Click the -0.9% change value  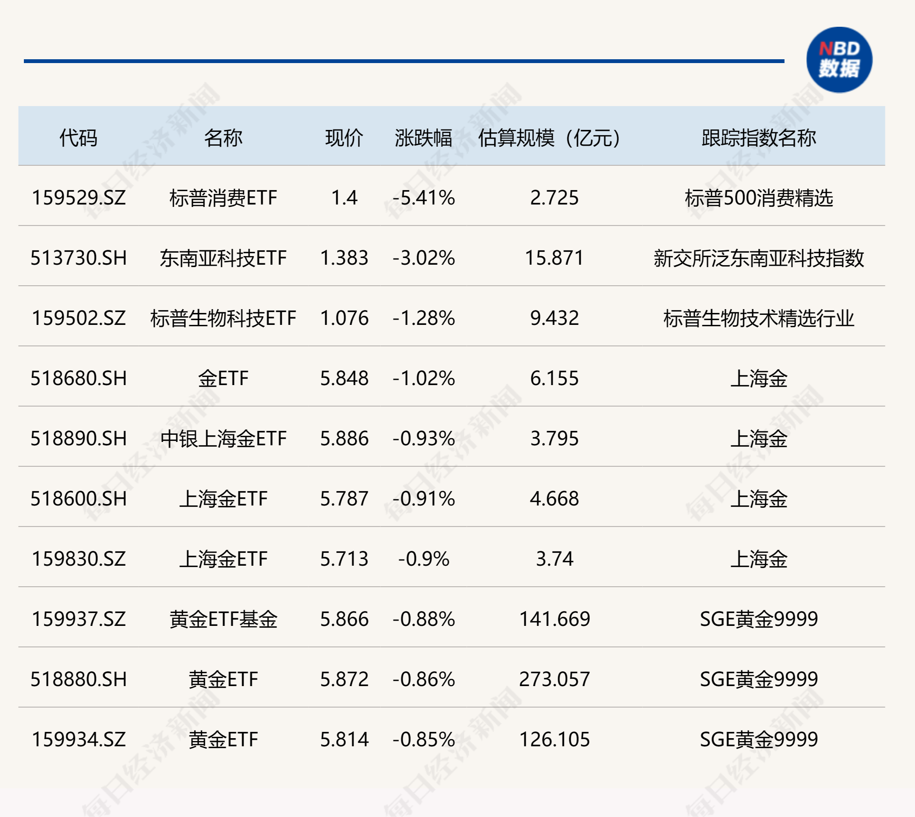pyautogui.click(x=424, y=559)
